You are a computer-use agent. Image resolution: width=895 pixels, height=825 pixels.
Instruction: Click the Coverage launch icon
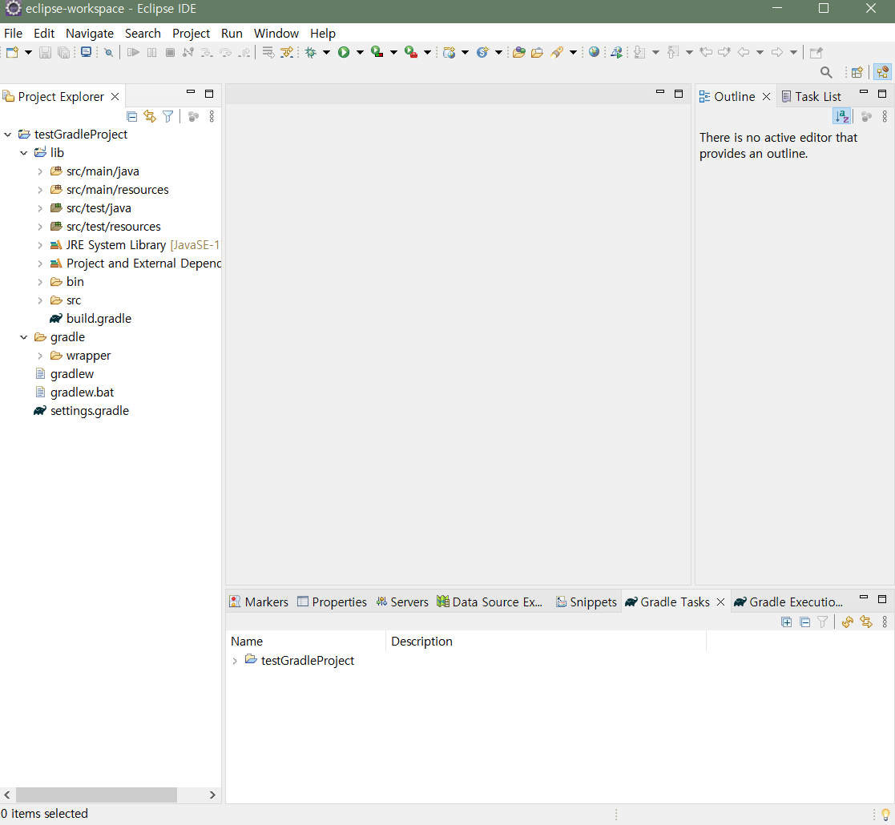pos(377,53)
